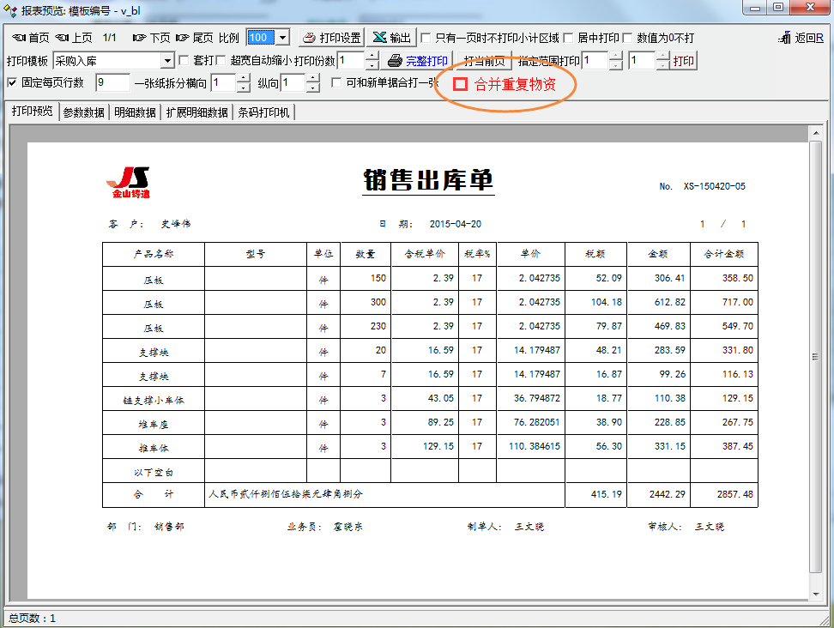Go to first page (首页)
834x628 pixels.
point(30,38)
